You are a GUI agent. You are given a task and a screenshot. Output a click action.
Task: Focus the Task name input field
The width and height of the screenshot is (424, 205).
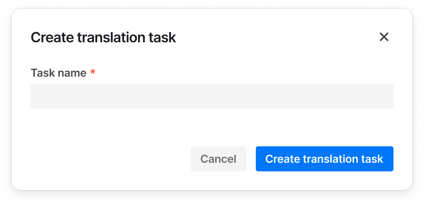212,96
